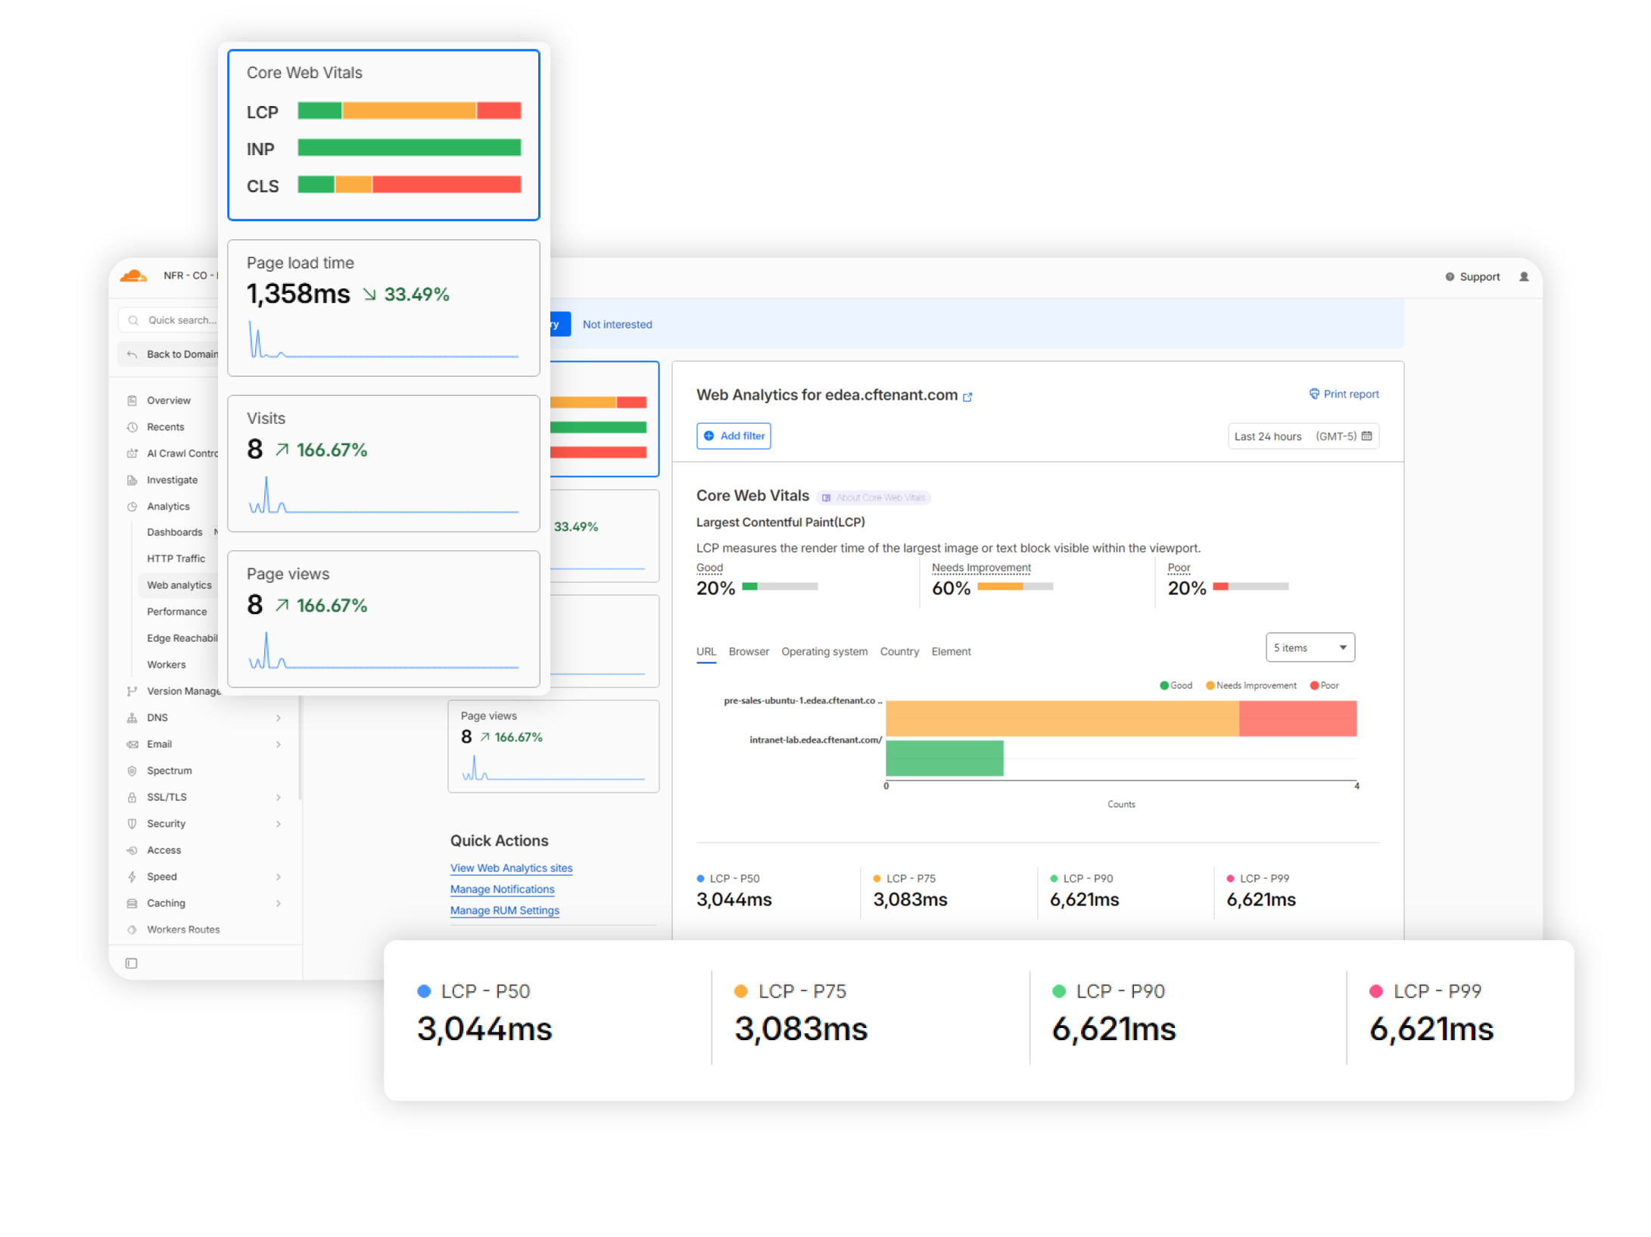Click the red bar for pre-sales-ubuntu-1 URL

[1297, 718]
